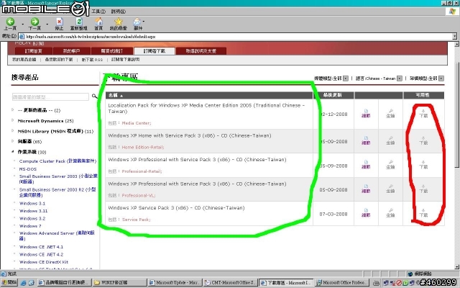
Task: Open the Small Business Server 2003 R2 link
Action: 57,192
